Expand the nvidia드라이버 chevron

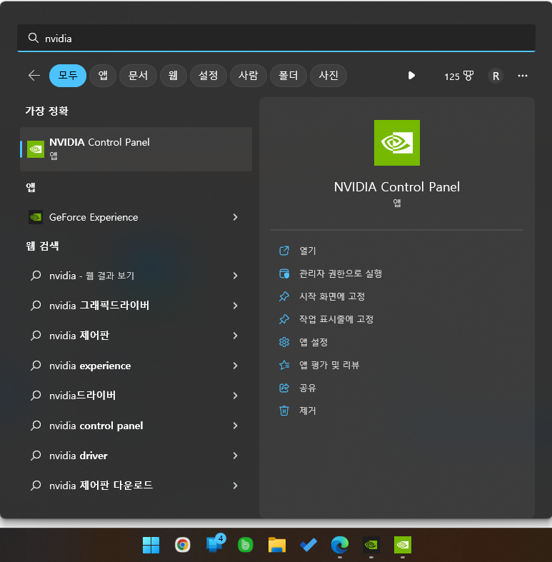[235, 396]
